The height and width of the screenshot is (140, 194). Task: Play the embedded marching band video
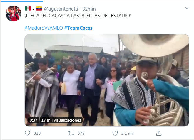pos(107,80)
